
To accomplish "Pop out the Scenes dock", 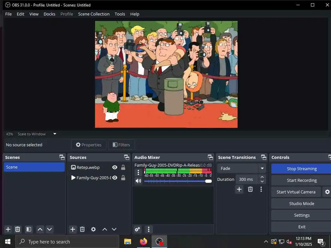I will pyautogui.click(x=62, y=157).
